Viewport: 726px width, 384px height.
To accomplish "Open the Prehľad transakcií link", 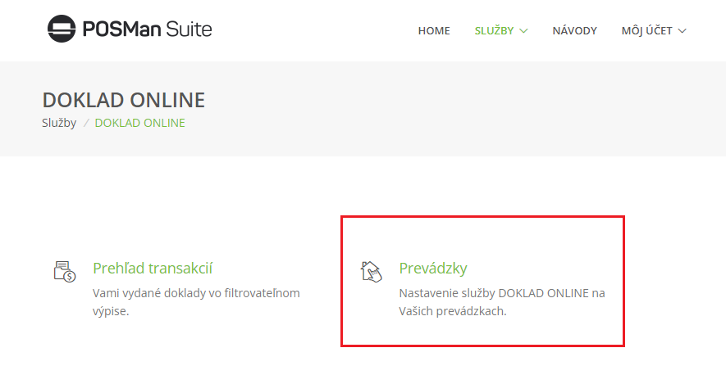I will (x=153, y=268).
